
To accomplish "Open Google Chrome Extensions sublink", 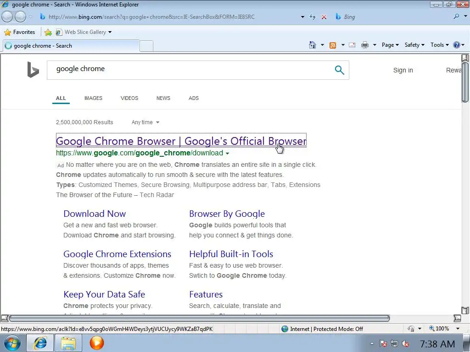I will click(117, 254).
